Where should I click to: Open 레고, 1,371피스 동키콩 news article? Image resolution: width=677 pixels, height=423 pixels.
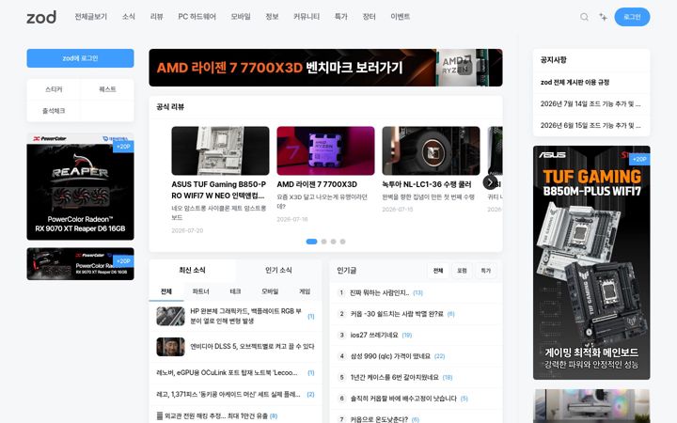coord(228,394)
